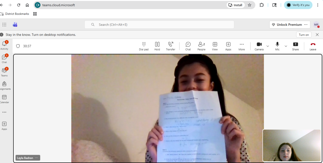Open the bookmarks bar apps grid
Image resolution: width=323 pixels, height=163 pixels.
click(x=35, y=14)
